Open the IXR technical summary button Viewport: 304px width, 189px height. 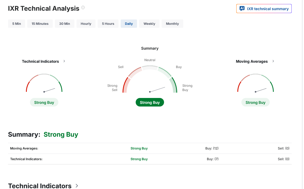[264, 9]
